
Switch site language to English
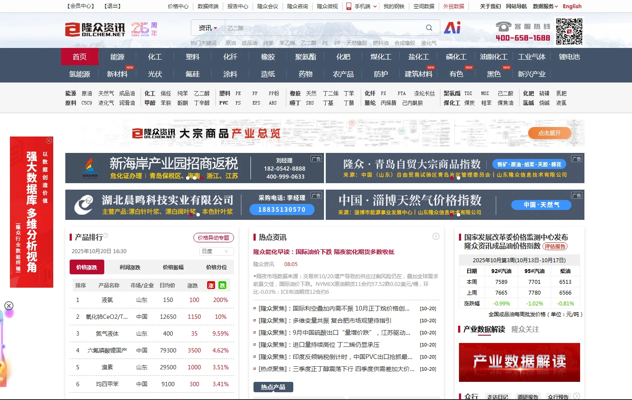point(572,6)
